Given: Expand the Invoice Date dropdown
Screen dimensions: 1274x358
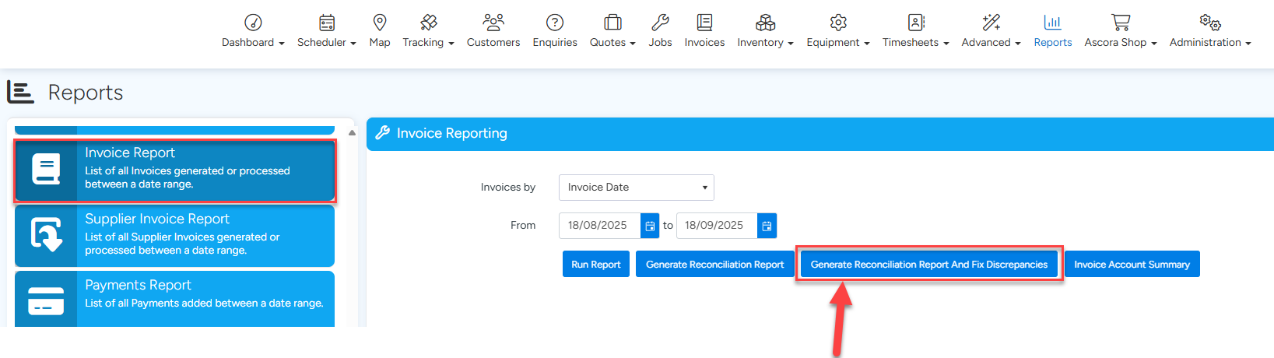Looking at the screenshot, I should [636, 188].
